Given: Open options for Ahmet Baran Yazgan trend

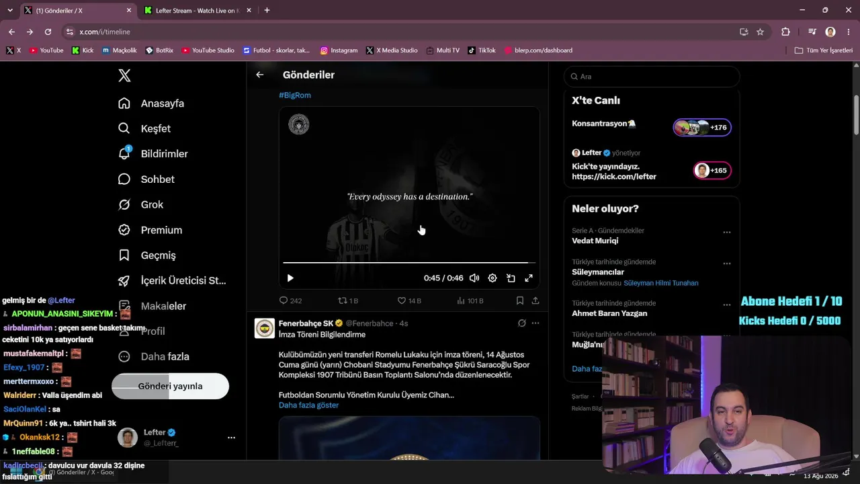Looking at the screenshot, I should click(726, 305).
